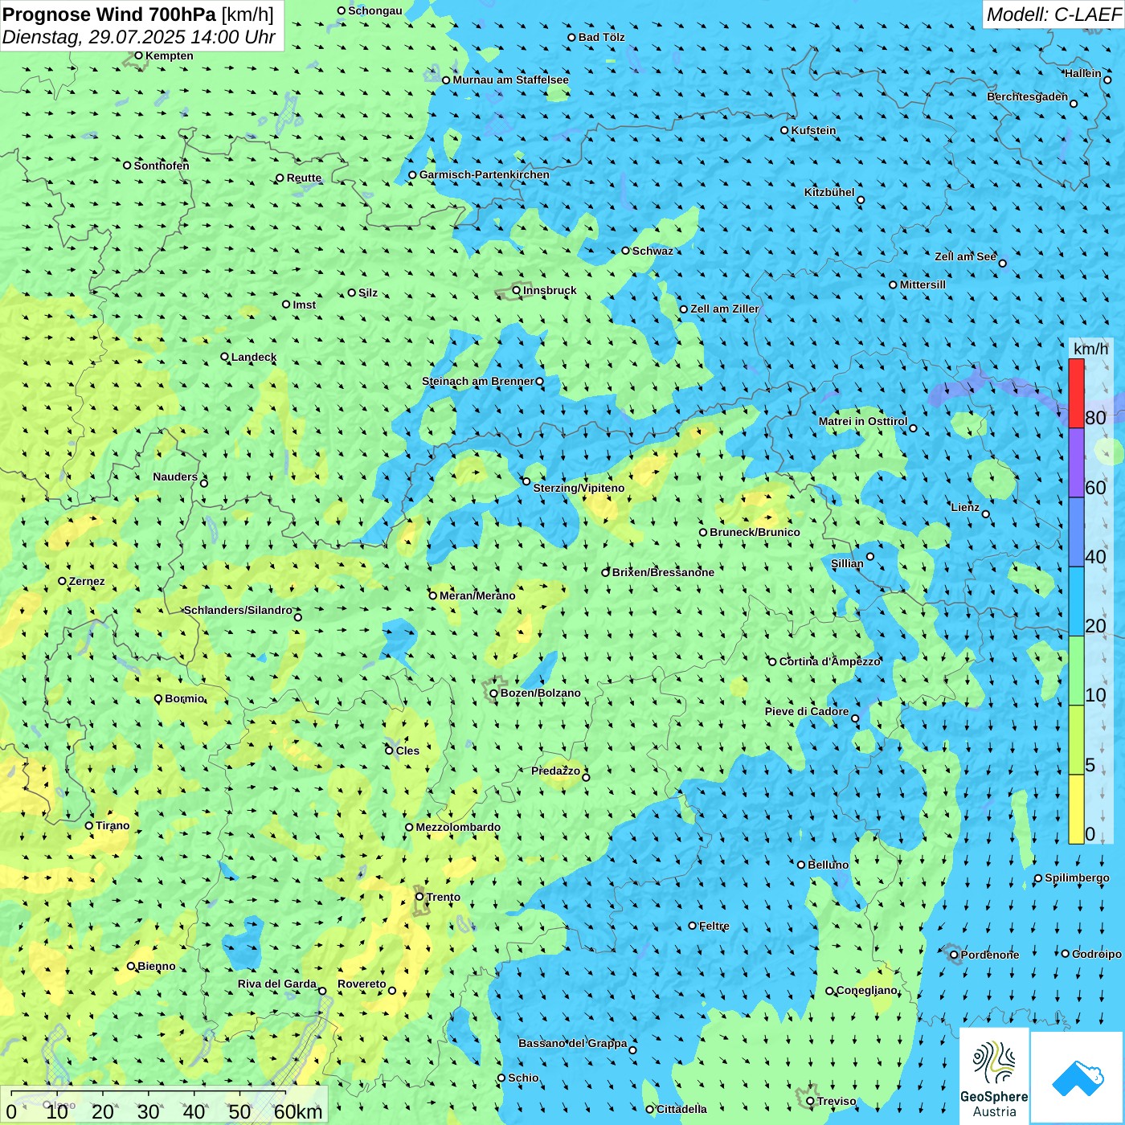This screenshot has width=1125, height=1125.
Task: Click the legend value '80'
Action: 1095,417
